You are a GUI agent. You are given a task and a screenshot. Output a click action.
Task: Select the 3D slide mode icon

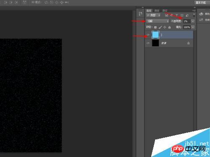click(62, 3)
